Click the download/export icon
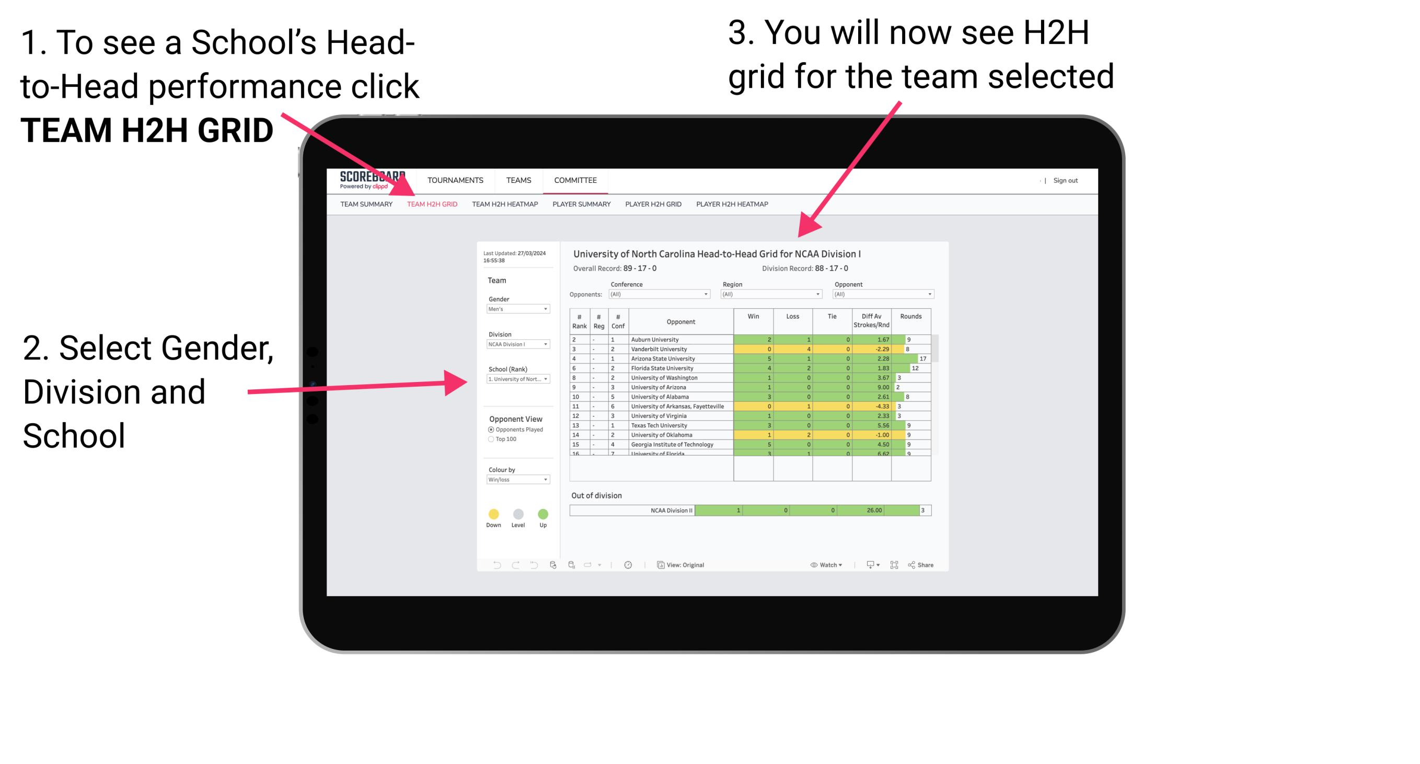The width and height of the screenshot is (1420, 764). (x=865, y=564)
